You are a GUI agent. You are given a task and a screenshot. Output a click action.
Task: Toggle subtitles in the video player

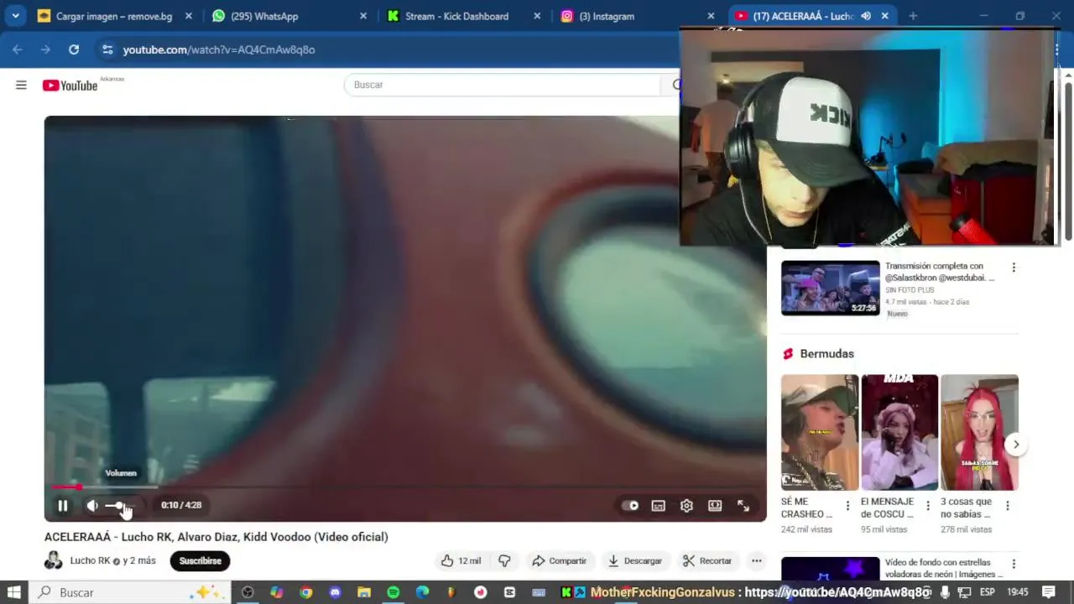click(x=659, y=505)
